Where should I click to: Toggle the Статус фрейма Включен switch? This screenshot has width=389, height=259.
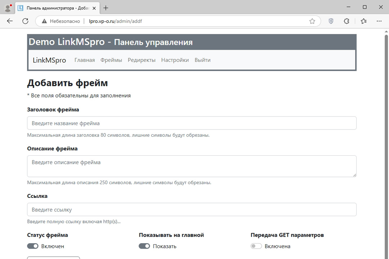(x=33, y=246)
